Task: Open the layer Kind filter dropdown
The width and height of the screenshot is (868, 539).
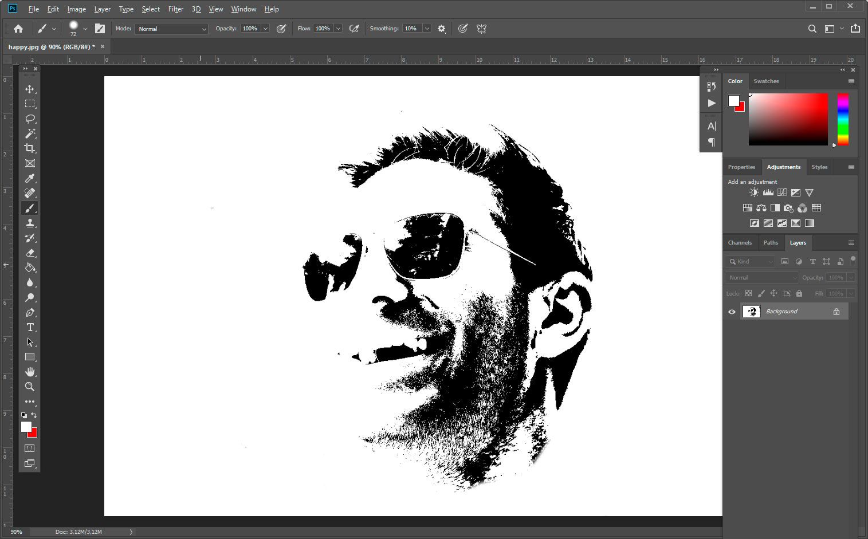Action: [x=749, y=261]
